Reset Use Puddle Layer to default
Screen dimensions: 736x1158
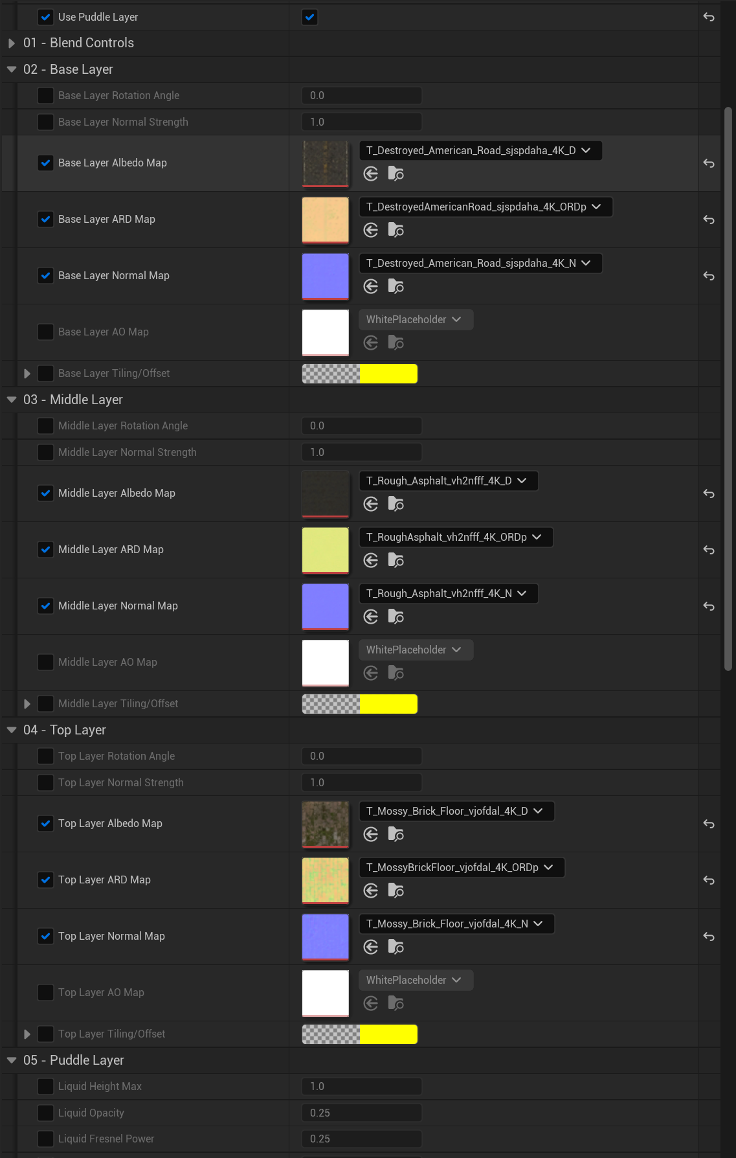coord(709,17)
